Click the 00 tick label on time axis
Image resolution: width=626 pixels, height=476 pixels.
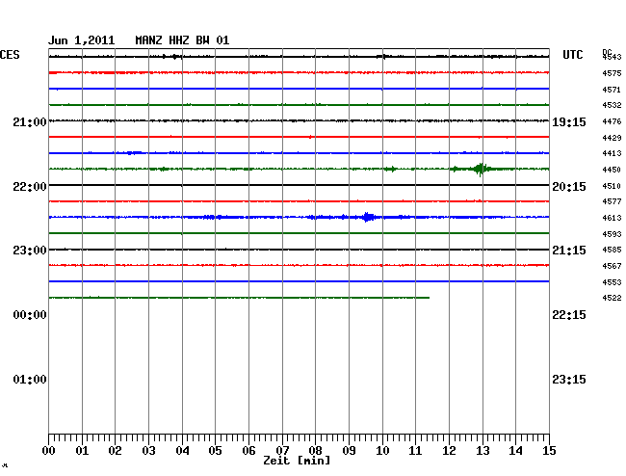tap(49, 451)
